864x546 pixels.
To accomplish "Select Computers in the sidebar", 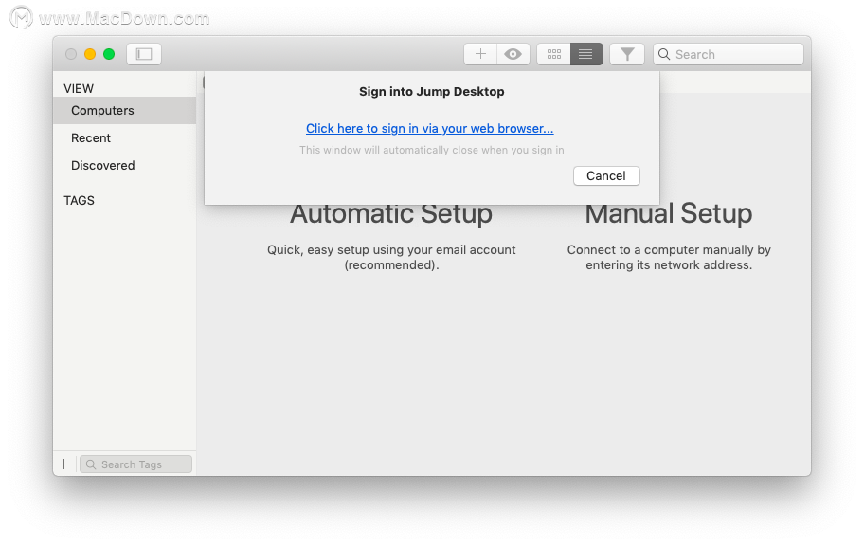I will (x=124, y=110).
